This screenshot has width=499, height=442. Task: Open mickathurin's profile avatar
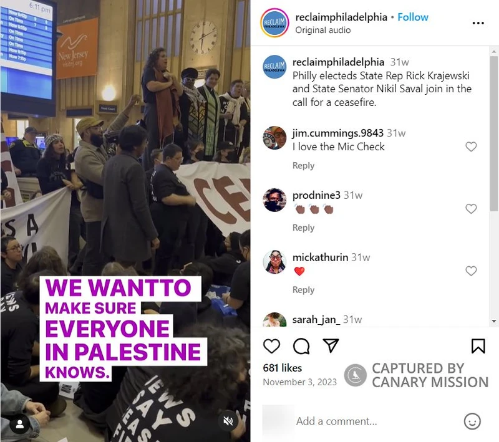(x=274, y=262)
